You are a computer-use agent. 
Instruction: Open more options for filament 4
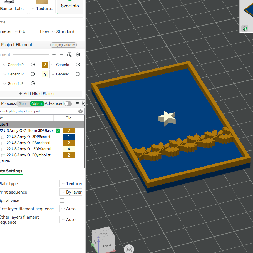(x=78, y=74)
